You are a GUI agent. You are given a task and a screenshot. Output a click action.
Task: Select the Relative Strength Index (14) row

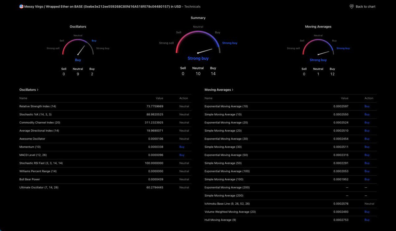click(105, 106)
